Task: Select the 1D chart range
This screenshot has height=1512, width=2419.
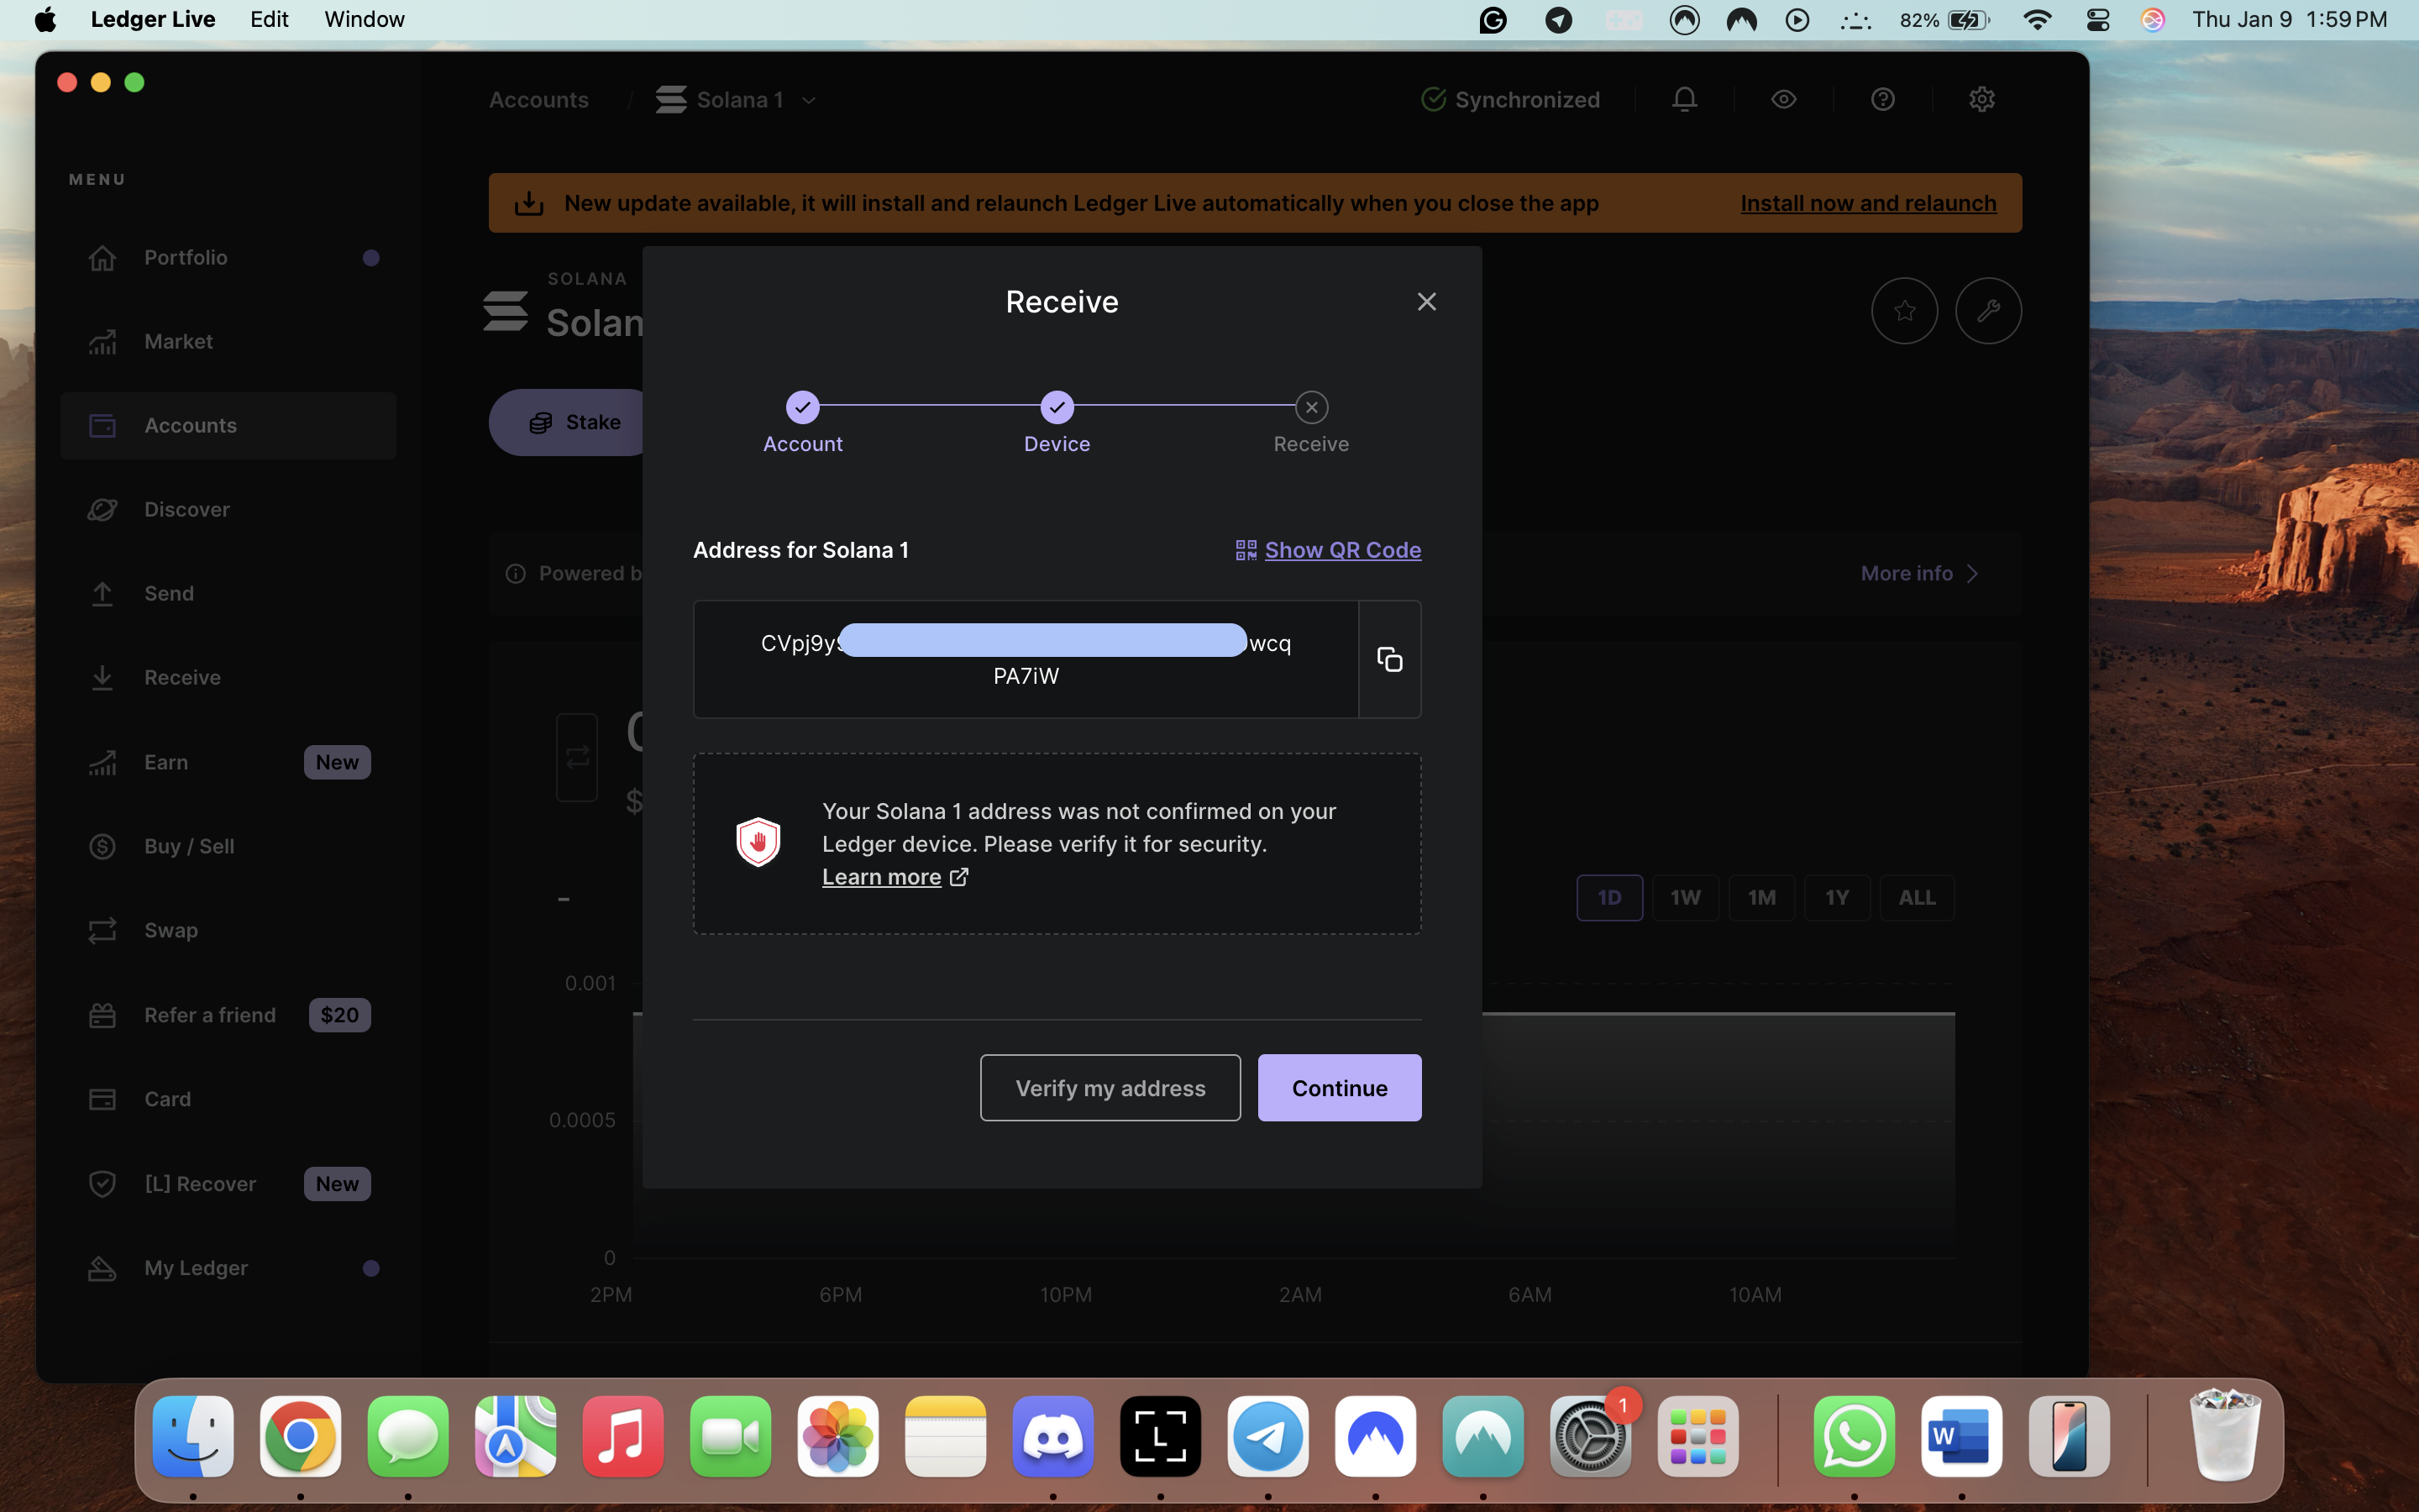Action: [x=1609, y=897]
